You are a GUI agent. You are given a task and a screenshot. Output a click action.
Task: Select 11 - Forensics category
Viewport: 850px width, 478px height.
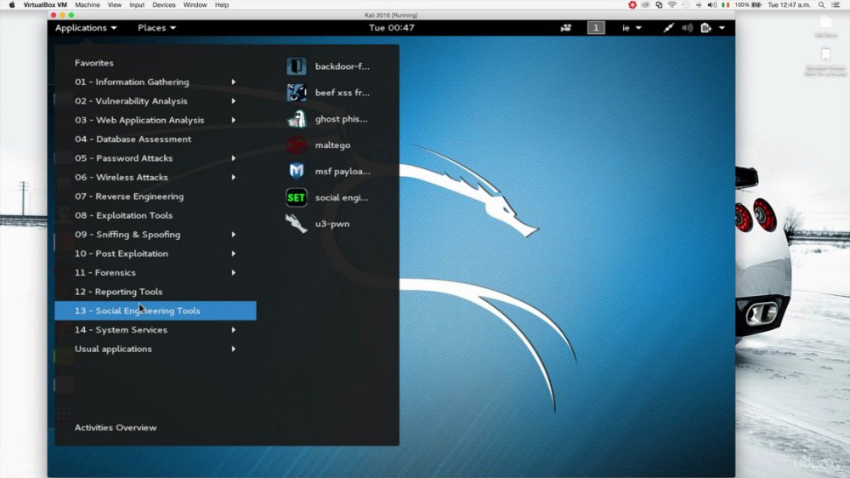(x=156, y=272)
